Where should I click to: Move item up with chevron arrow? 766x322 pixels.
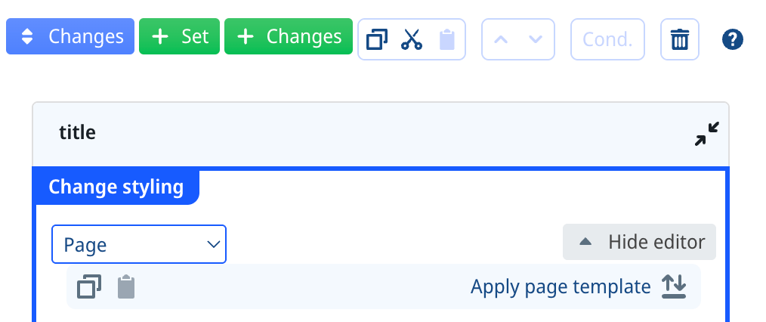501,39
